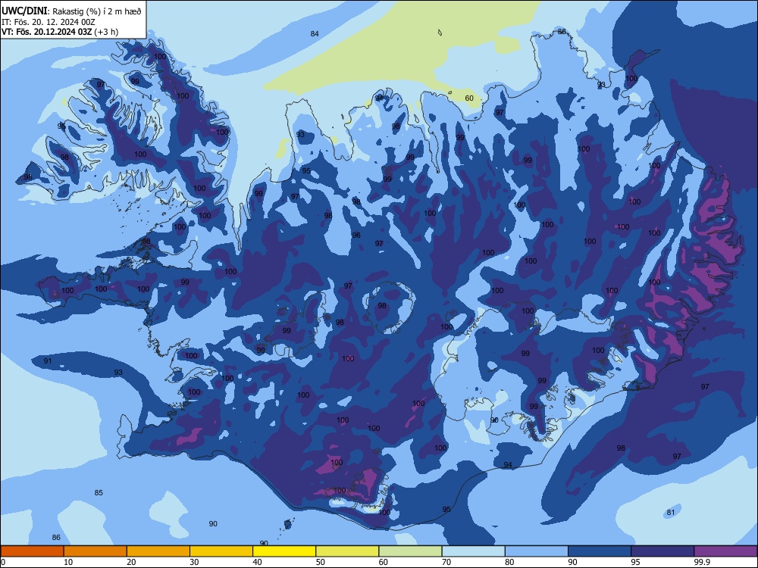Click the small island north of the mainland
This screenshot has height=568, width=758.
click(440, 33)
